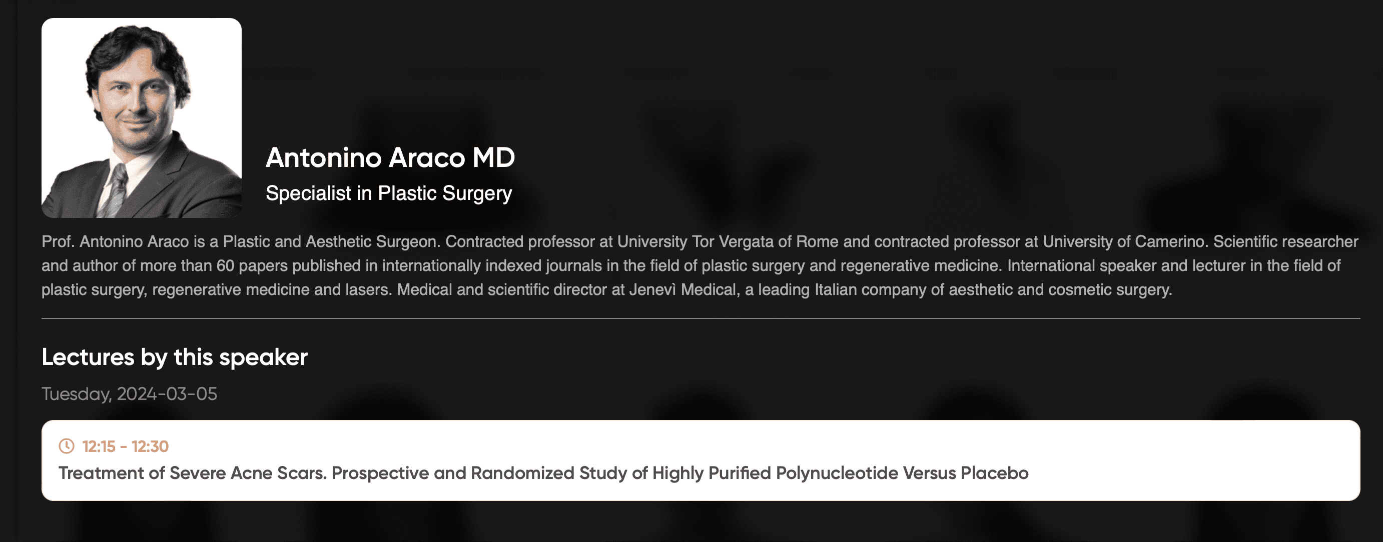Click the clock icon beside 12:15 - 12:30
The height and width of the screenshot is (542, 1383).
pos(67,446)
